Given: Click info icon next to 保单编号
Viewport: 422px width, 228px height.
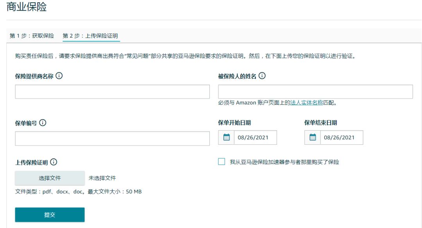Looking at the screenshot, I should coord(43,123).
